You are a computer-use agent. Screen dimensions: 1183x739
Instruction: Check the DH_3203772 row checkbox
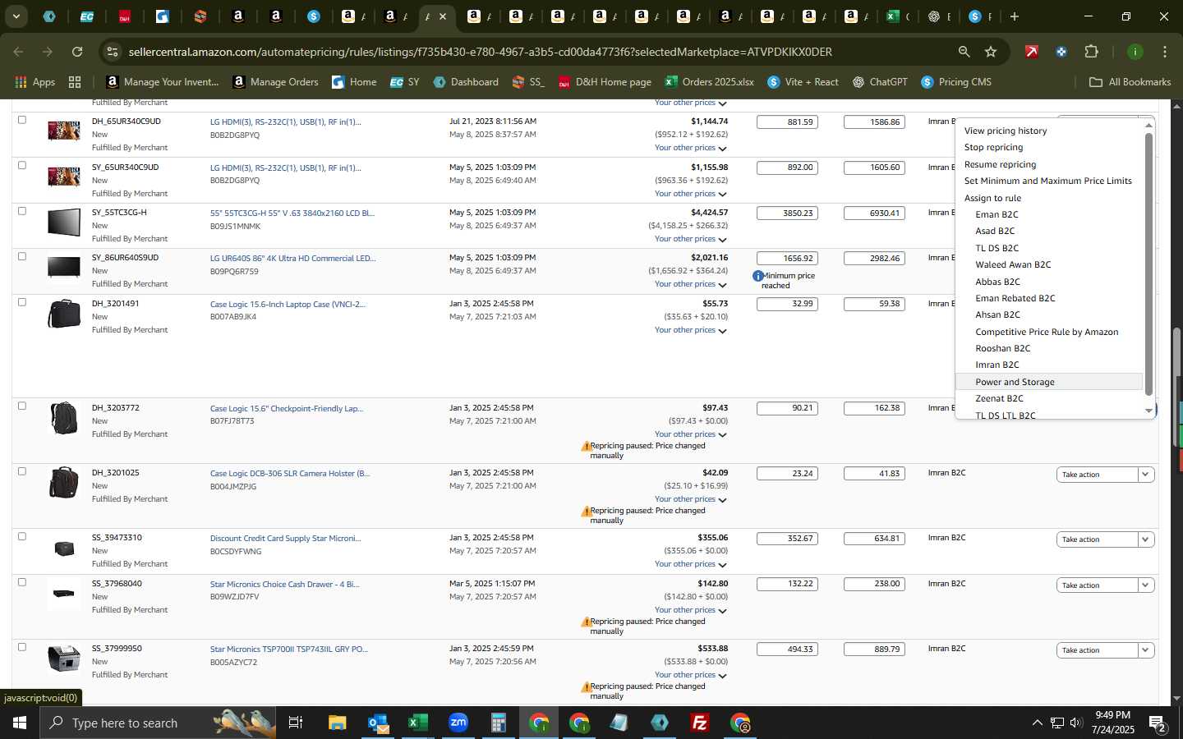point(22,406)
